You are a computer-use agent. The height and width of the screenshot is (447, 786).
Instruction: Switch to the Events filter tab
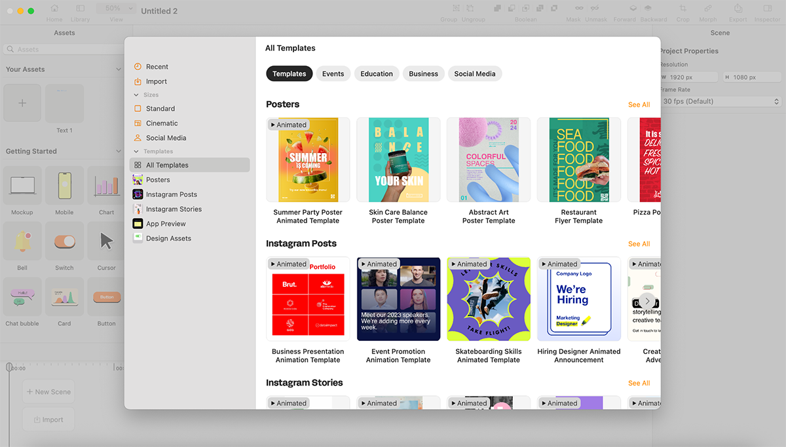(333, 74)
